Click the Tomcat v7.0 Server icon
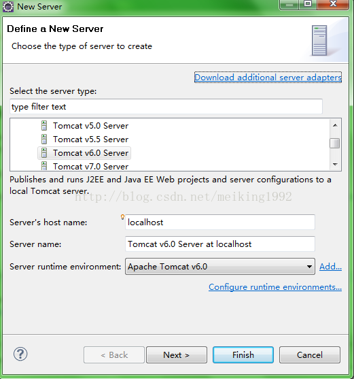The height and width of the screenshot is (379, 354). (44, 166)
